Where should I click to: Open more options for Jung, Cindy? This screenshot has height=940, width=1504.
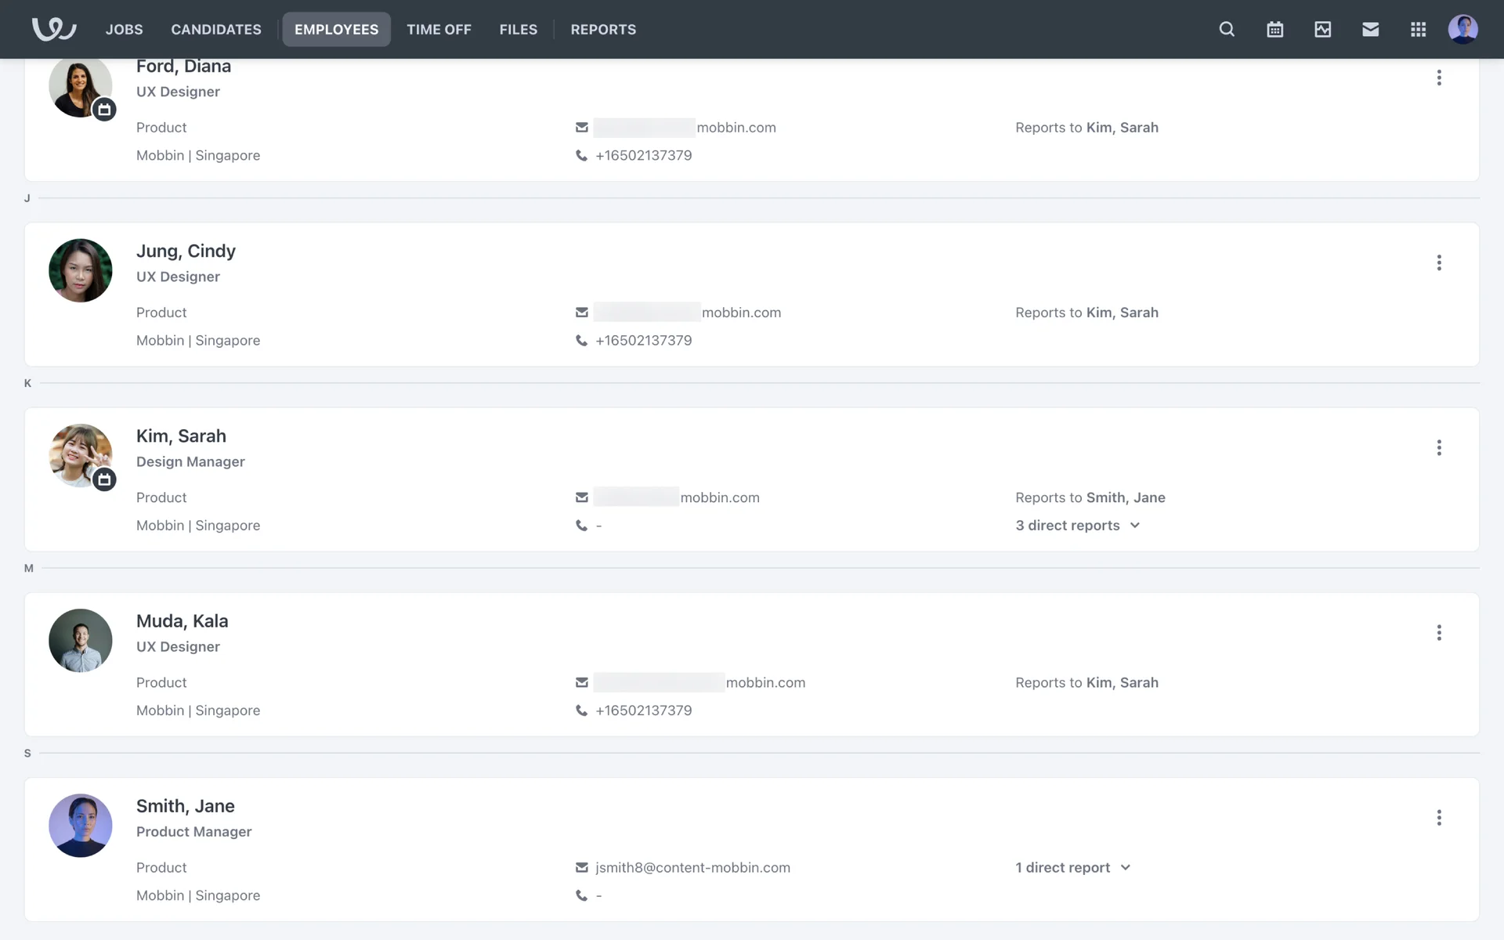pos(1438,262)
